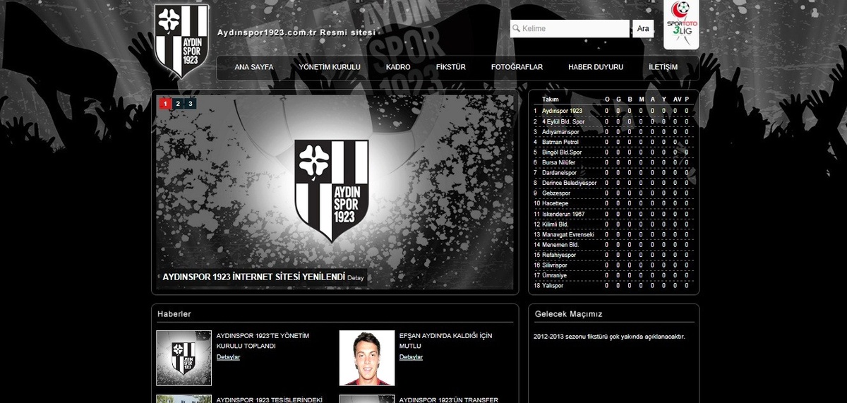Go to HABER DUYURU section

click(x=596, y=67)
